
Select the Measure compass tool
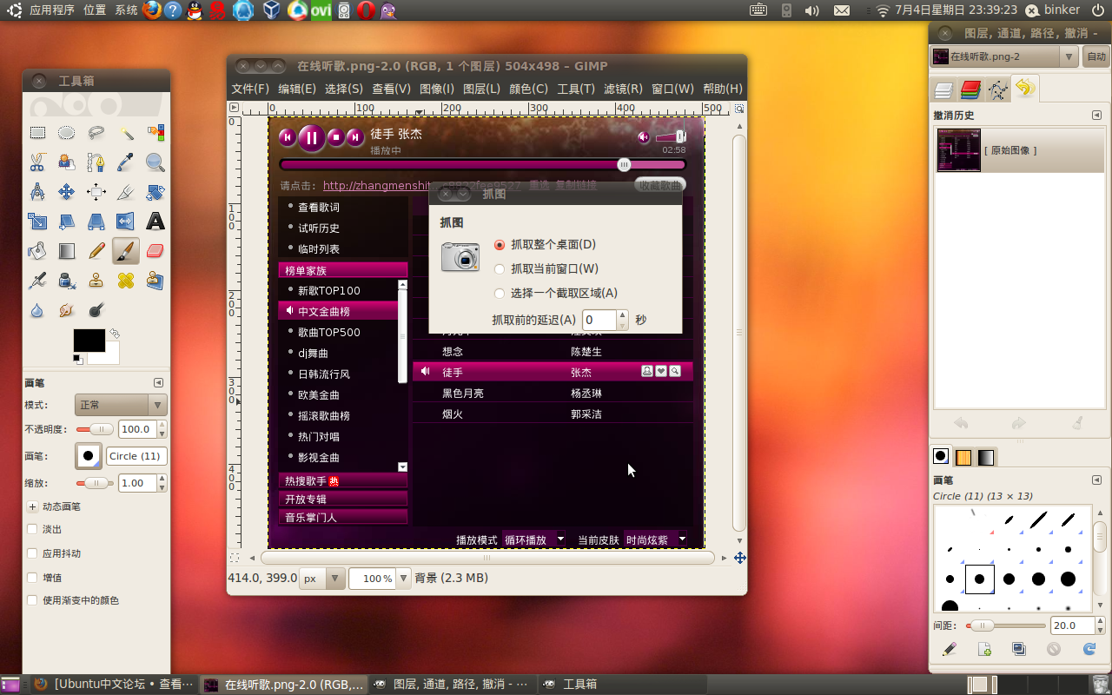coord(37,192)
